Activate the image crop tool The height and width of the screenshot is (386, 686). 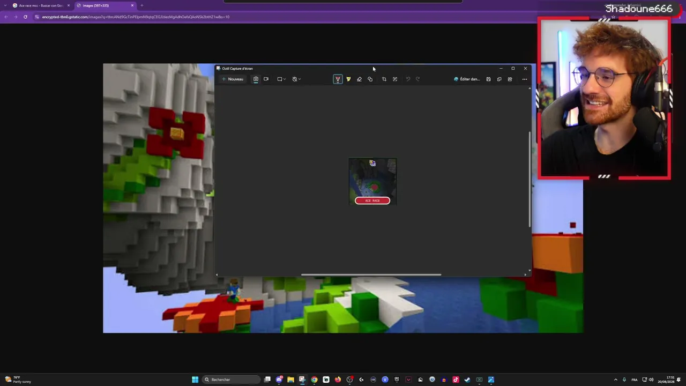384,79
